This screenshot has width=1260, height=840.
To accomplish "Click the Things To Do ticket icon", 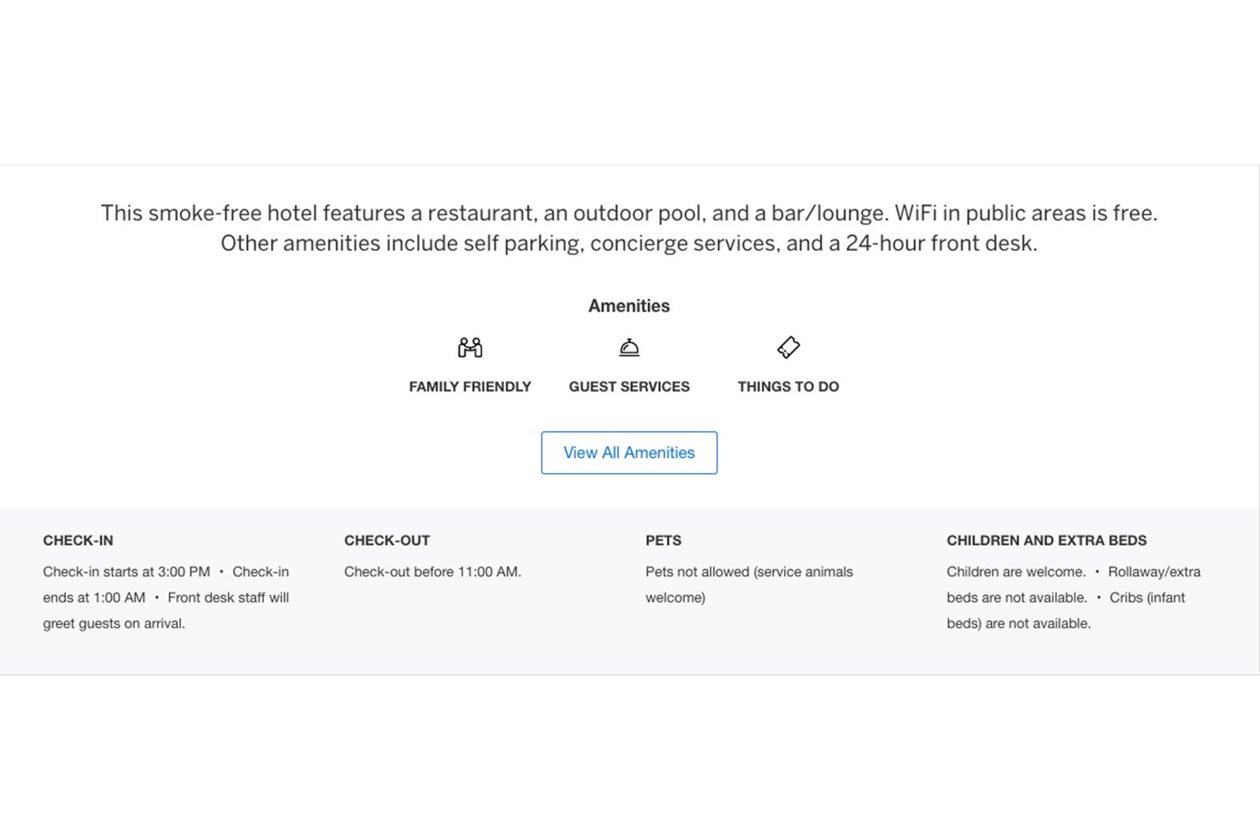I will point(788,347).
